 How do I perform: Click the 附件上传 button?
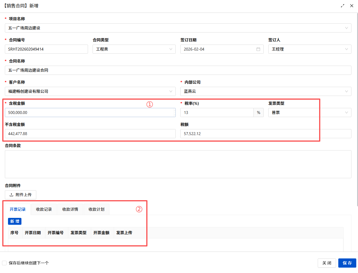[x=21, y=195]
